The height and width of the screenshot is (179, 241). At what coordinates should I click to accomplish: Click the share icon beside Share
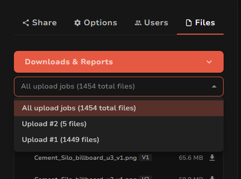tap(26, 23)
